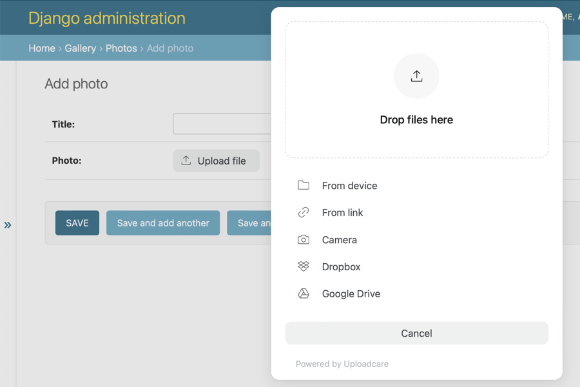Open the Gallery breadcrumb link
580x387 pixels.
[80, 48]
